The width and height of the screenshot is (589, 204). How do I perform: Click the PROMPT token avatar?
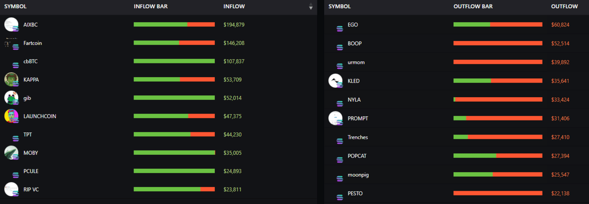(x=335, y=118)
